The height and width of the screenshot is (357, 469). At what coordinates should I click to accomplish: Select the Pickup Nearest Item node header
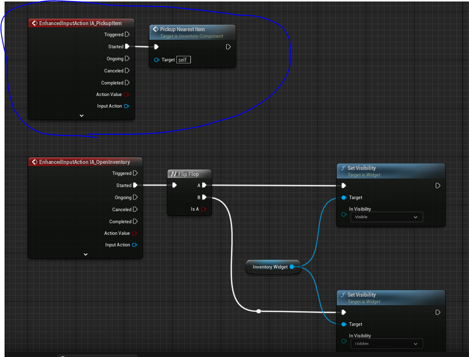tap(192, 32)
